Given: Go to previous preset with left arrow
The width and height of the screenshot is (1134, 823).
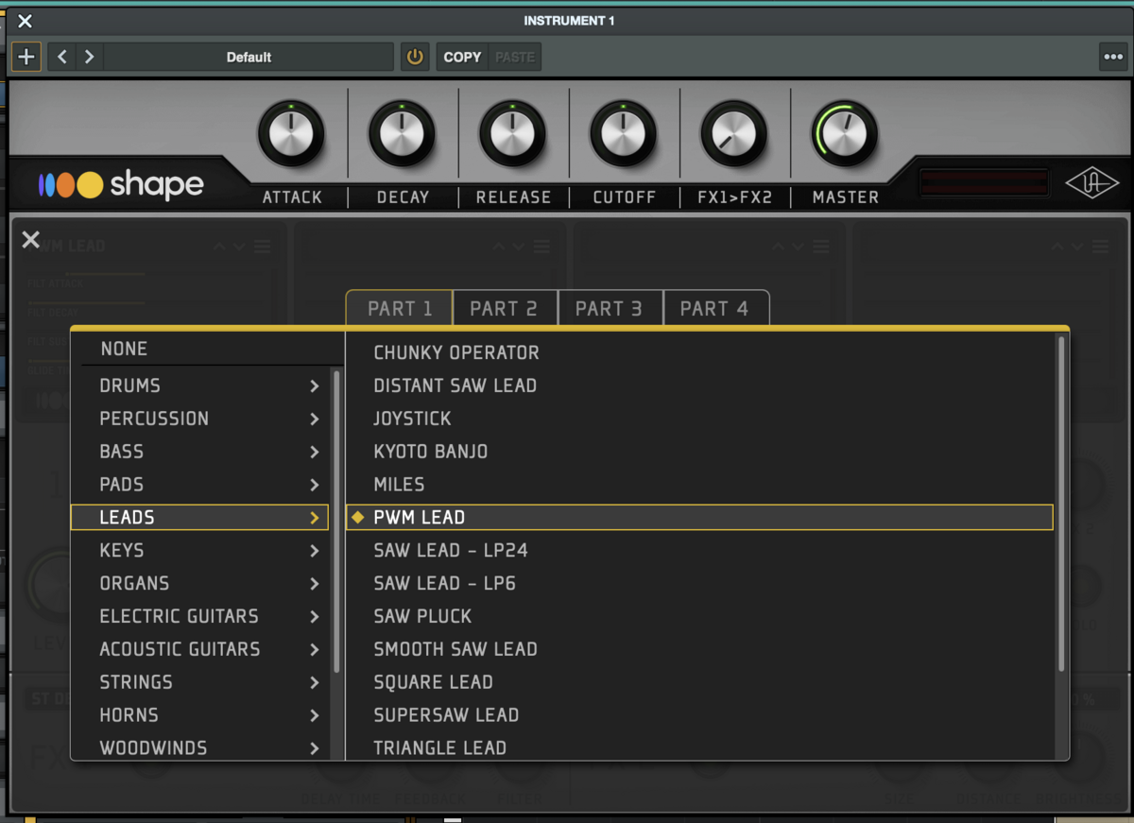Looking at the screenshot, I should click(62, 57).
